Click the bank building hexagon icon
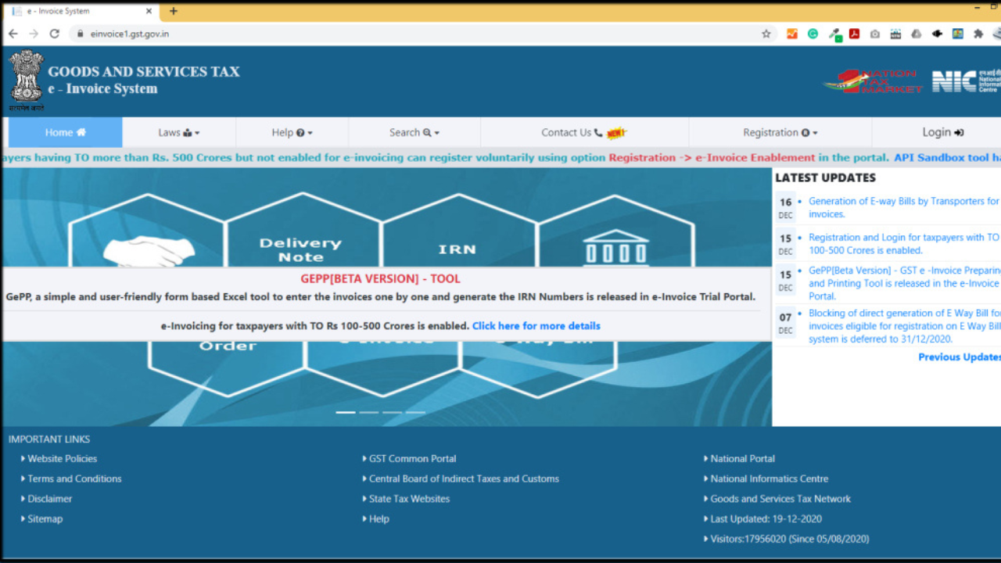Image resolution: width=1001 pixels, height=563 pixels. [616, 247]
